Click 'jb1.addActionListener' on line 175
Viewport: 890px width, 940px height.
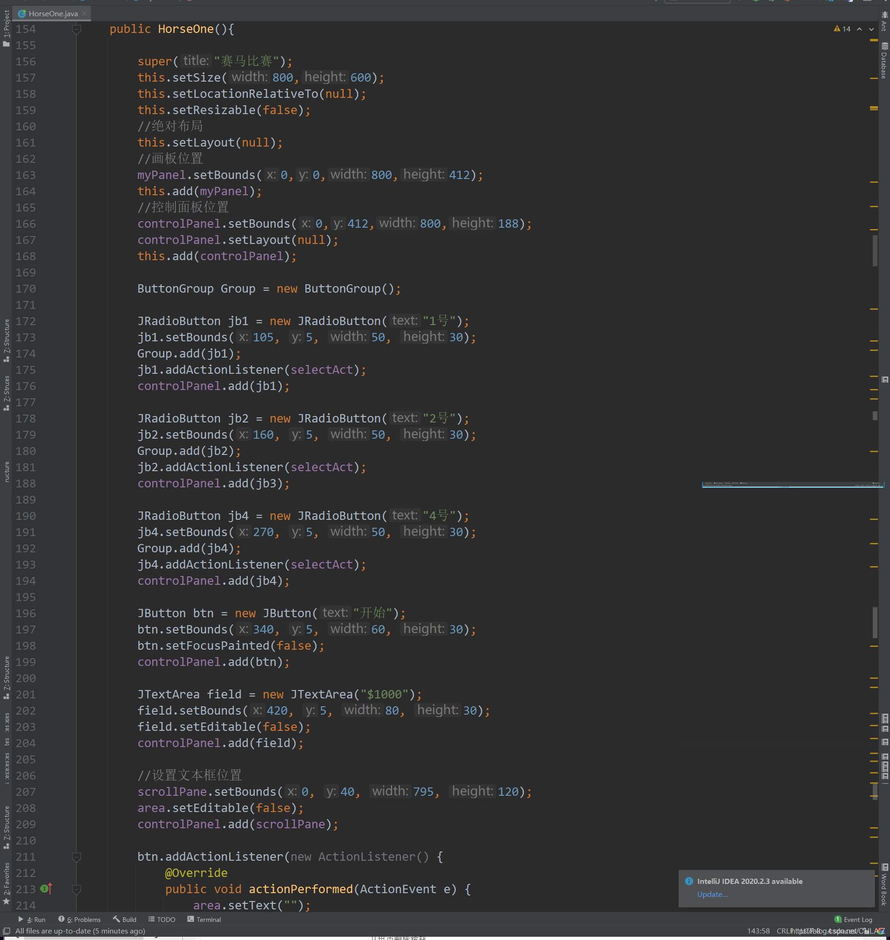[x=210, y=370]
